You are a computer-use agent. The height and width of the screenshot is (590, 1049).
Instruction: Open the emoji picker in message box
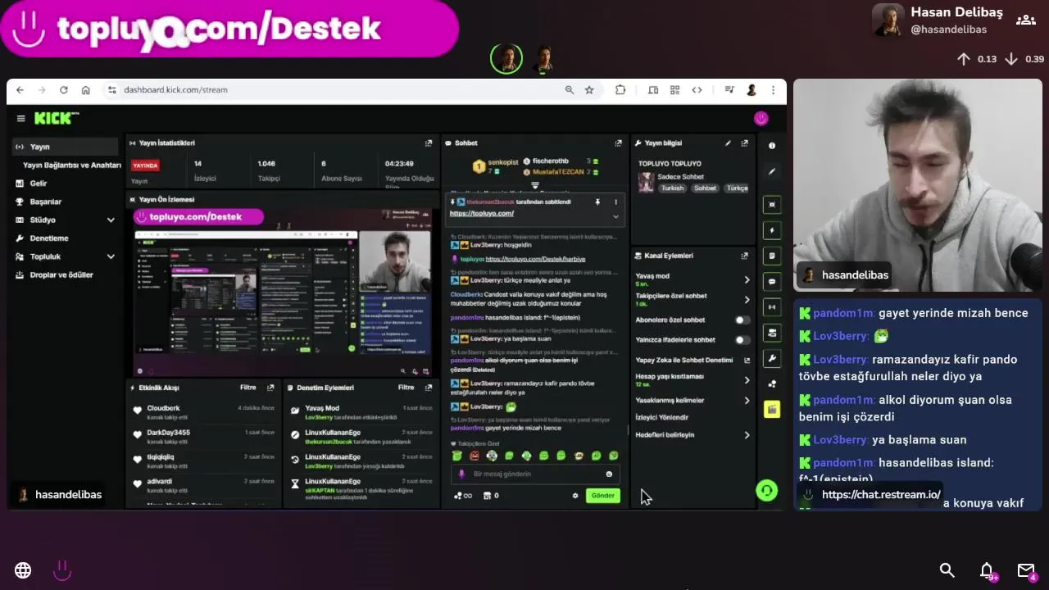tap(609, 474)
